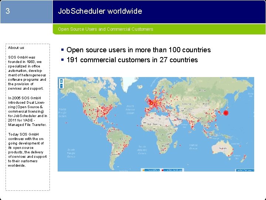Image resolution: width=266 pixels, height=200 pixels.
Task: Click the red 'within month' legend marker
Action: pos(162,170)
